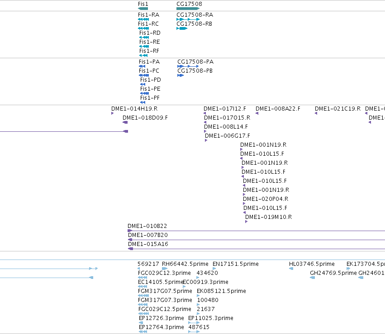Click the EC14105.5prime EST glyph
This screenshot has width=385, height=334.
tap(143, 287)
